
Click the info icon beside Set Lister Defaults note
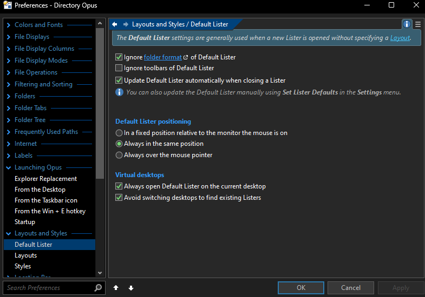119,92
